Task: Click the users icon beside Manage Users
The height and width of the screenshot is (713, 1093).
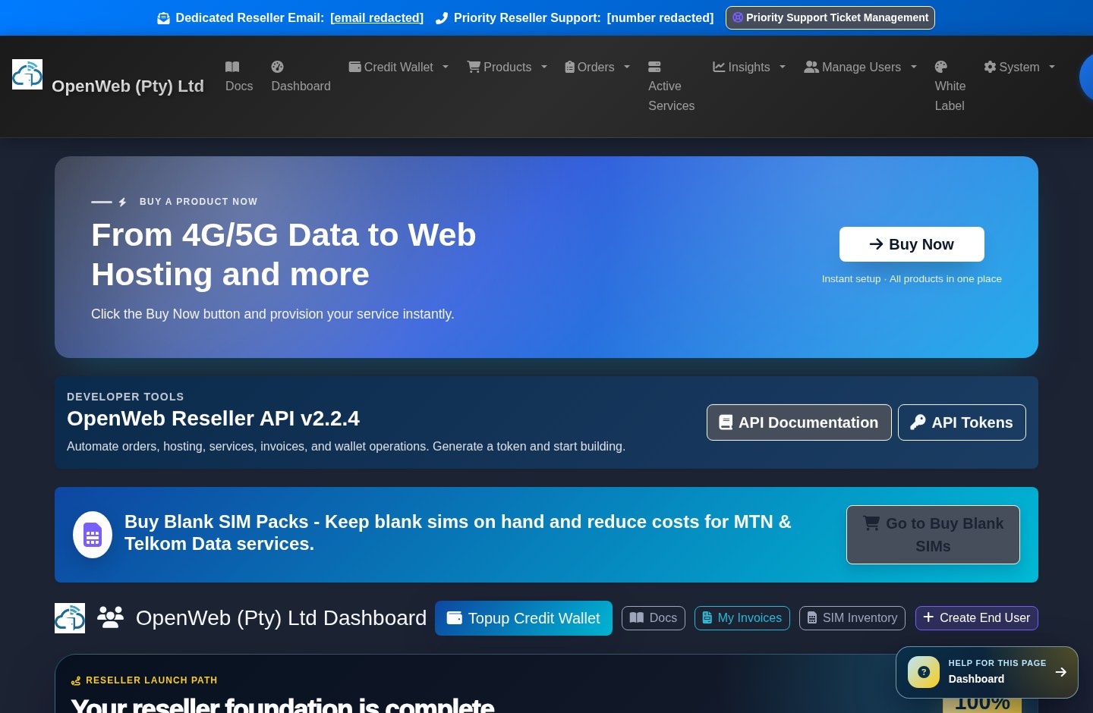Action: 811,67
